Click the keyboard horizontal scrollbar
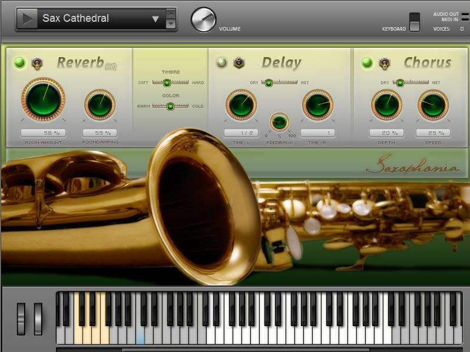Screen dimensions: 470x352 [246, 350]
